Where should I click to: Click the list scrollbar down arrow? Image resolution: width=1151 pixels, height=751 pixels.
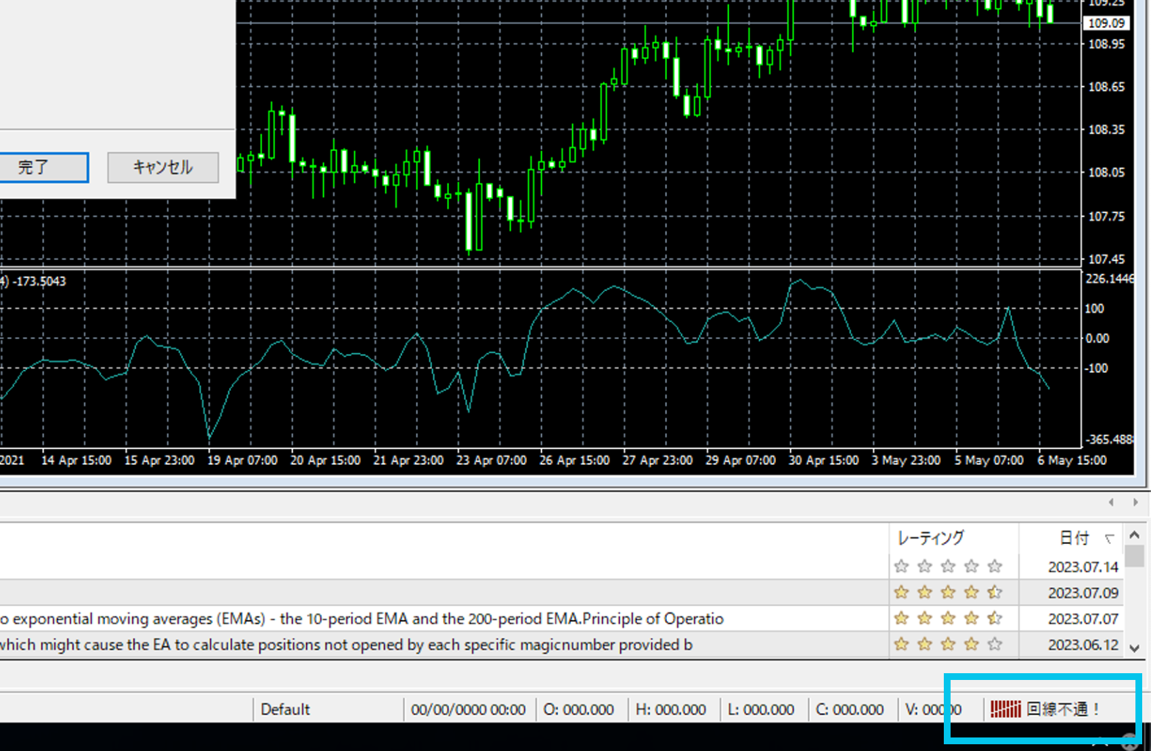(1135, 648)
